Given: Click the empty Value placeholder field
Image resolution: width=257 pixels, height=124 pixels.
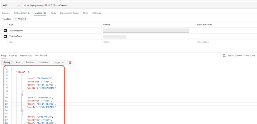Looking at the screenshot, I should [x=149, y=42].
